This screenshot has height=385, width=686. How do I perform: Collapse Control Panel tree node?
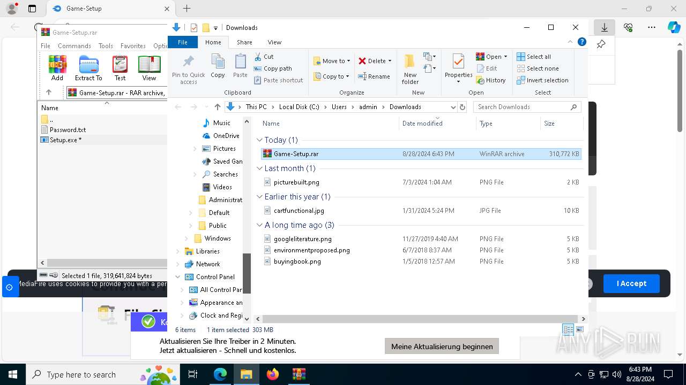(178, 277)
